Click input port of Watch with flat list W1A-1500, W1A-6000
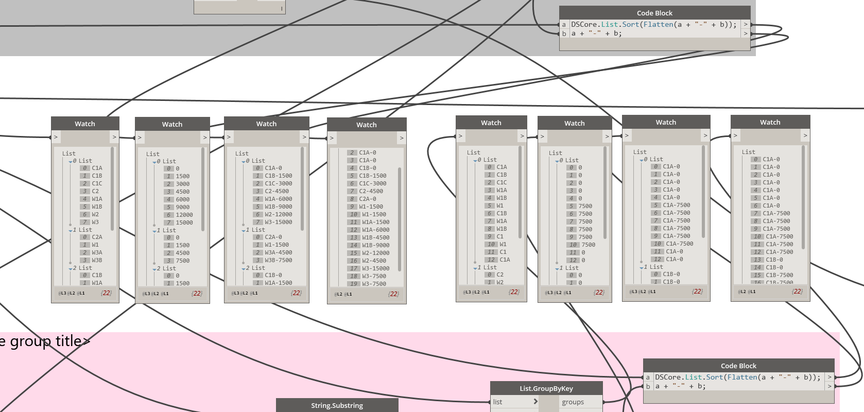 (x=332, y=138)
